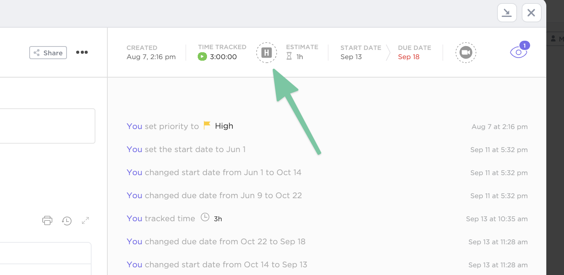Click the video camera recording icon
The image size is (564, 275).
[x=466, y=53]
